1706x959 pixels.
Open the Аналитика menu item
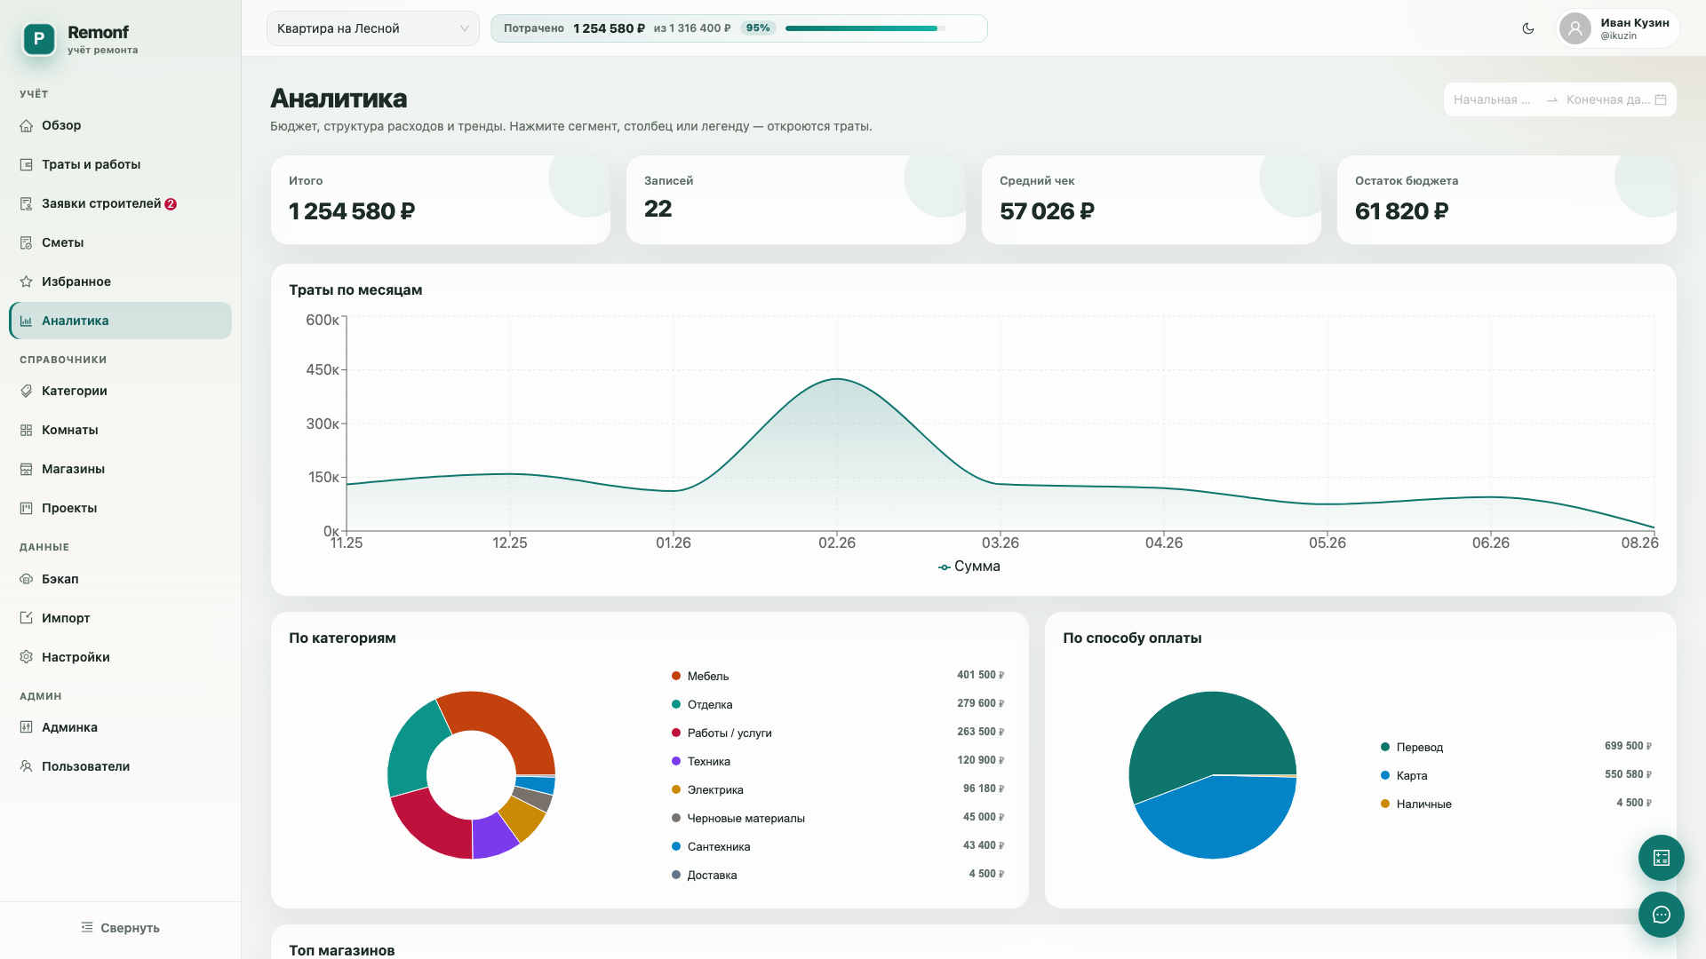121,321
